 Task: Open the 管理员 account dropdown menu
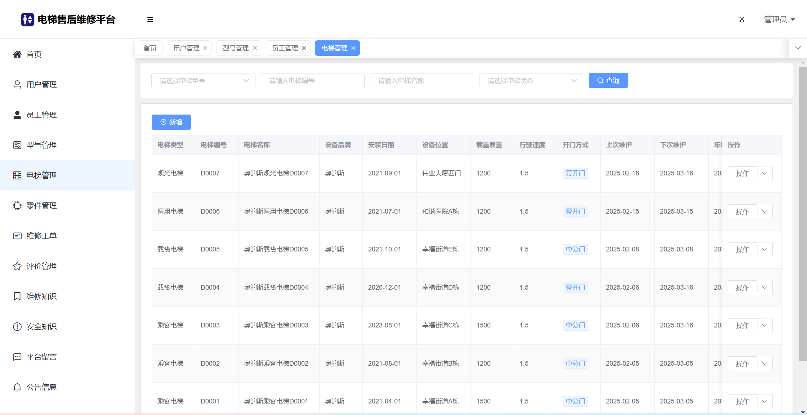(779, 19)
